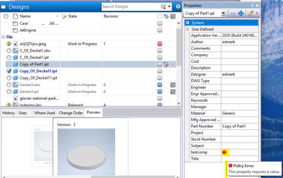Switch to the Where Used tab

tap(45, 113)
